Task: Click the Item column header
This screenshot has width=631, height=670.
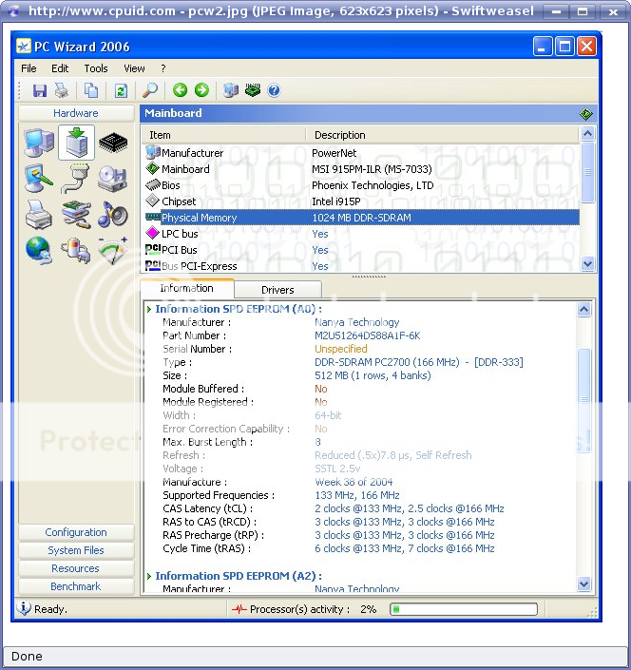Action: 223,135
